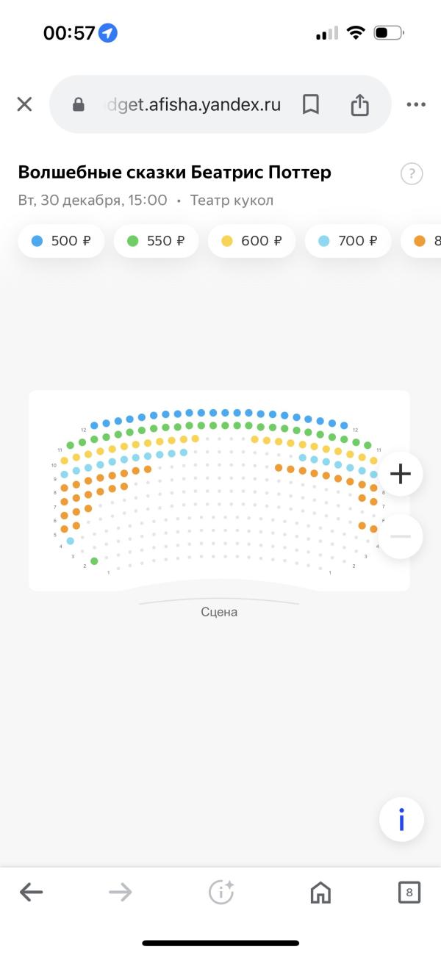
Task: Tap the AI assistant icon in bottom bar
Action: pos(221,893)
